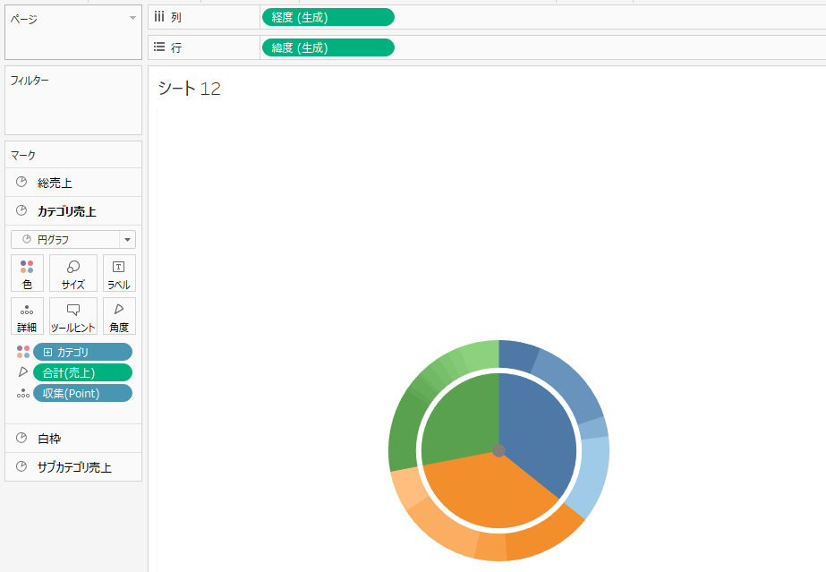This screenshot has height=572, width=826.
Task: Click the 詳細 (Detail) marks button
Action: (27, 315)
